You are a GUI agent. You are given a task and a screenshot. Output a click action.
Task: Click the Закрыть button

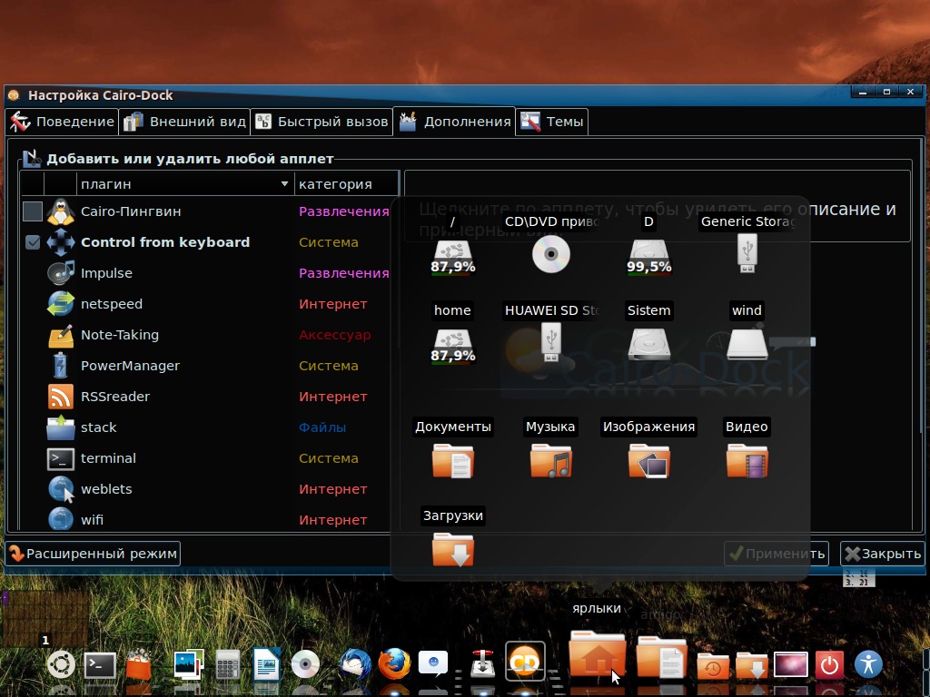click(x=883, y=554)
